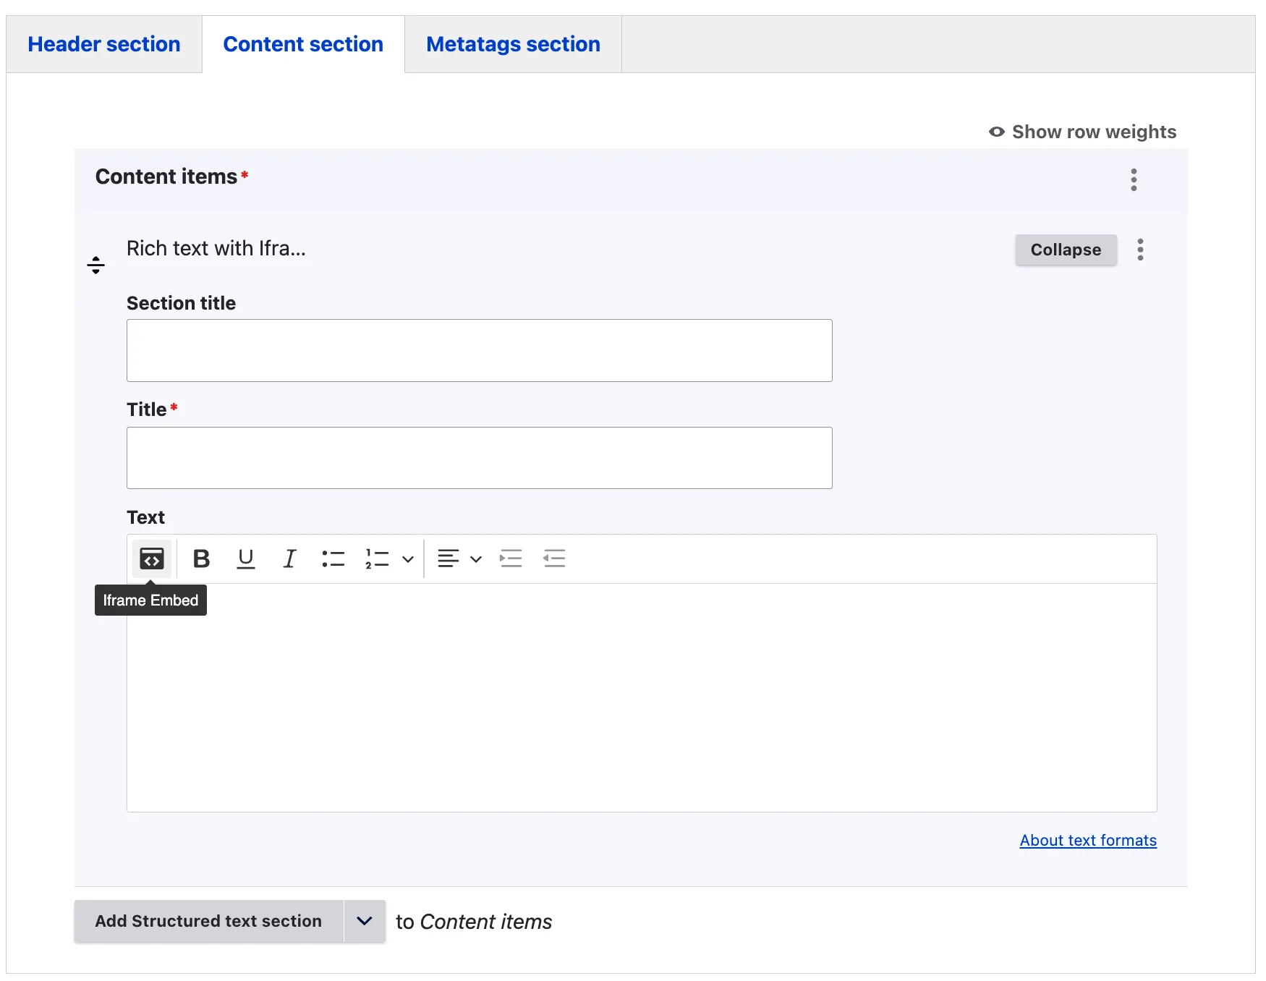Toggle bold formatting in the text editor

click(x=201, y=559)
